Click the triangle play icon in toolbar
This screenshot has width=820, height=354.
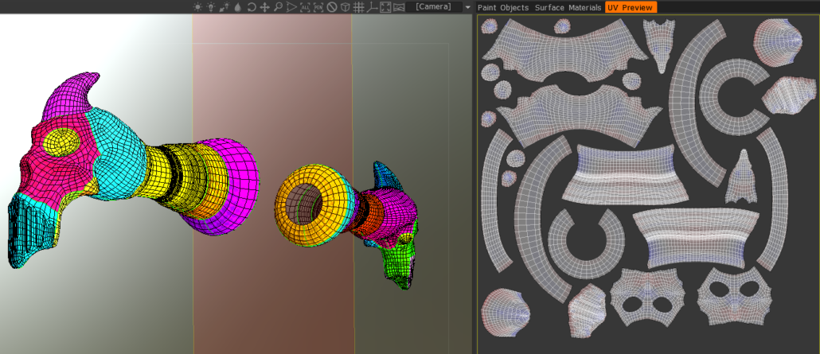point(291,7)
